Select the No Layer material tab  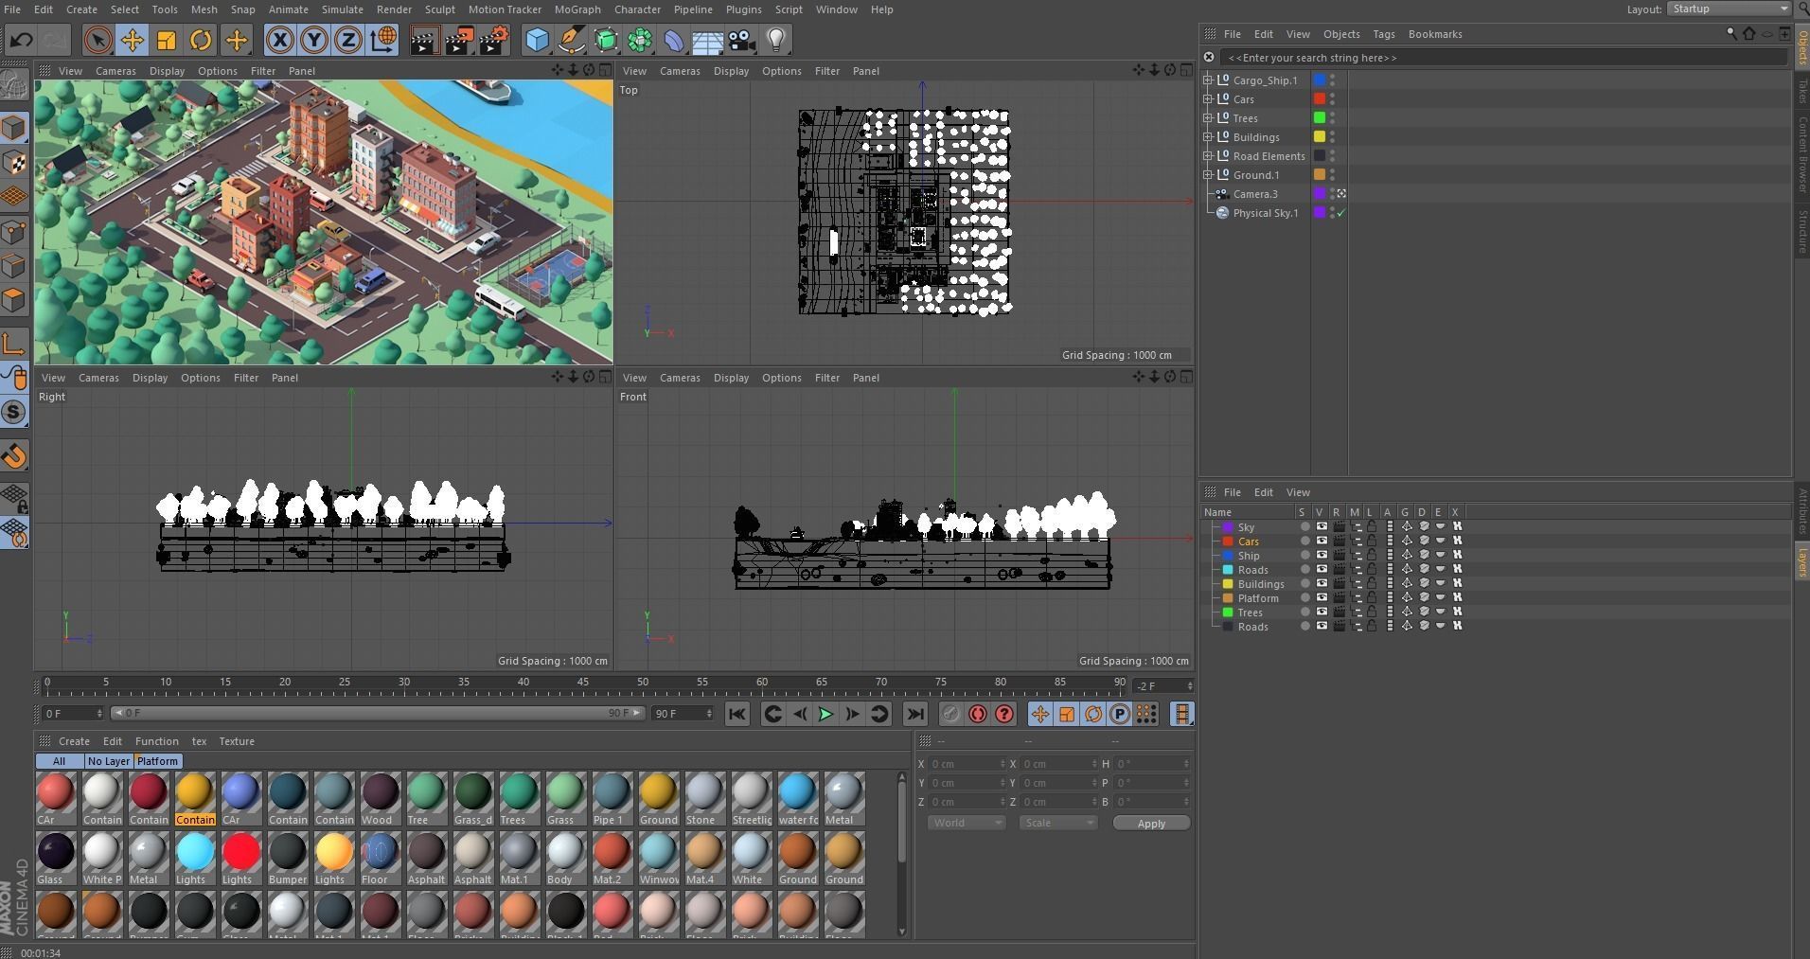pos(108,761)
